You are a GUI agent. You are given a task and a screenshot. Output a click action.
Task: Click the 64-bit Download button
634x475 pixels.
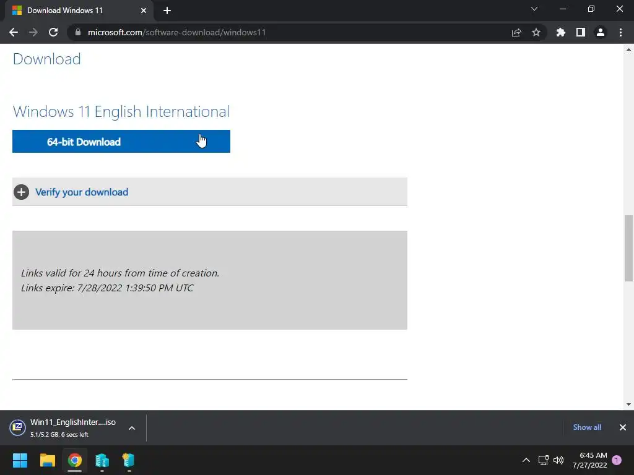pos(121,142)
